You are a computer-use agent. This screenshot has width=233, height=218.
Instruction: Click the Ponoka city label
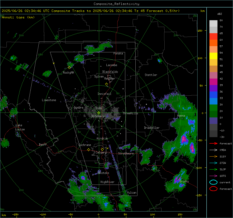pos(118,53)
